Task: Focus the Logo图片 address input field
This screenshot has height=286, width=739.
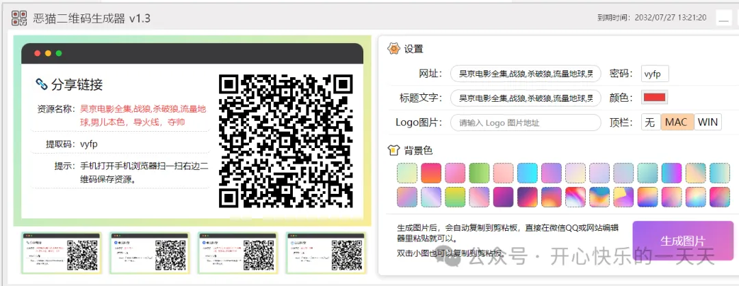Action: pyautogui.click(x=526, y=122)
